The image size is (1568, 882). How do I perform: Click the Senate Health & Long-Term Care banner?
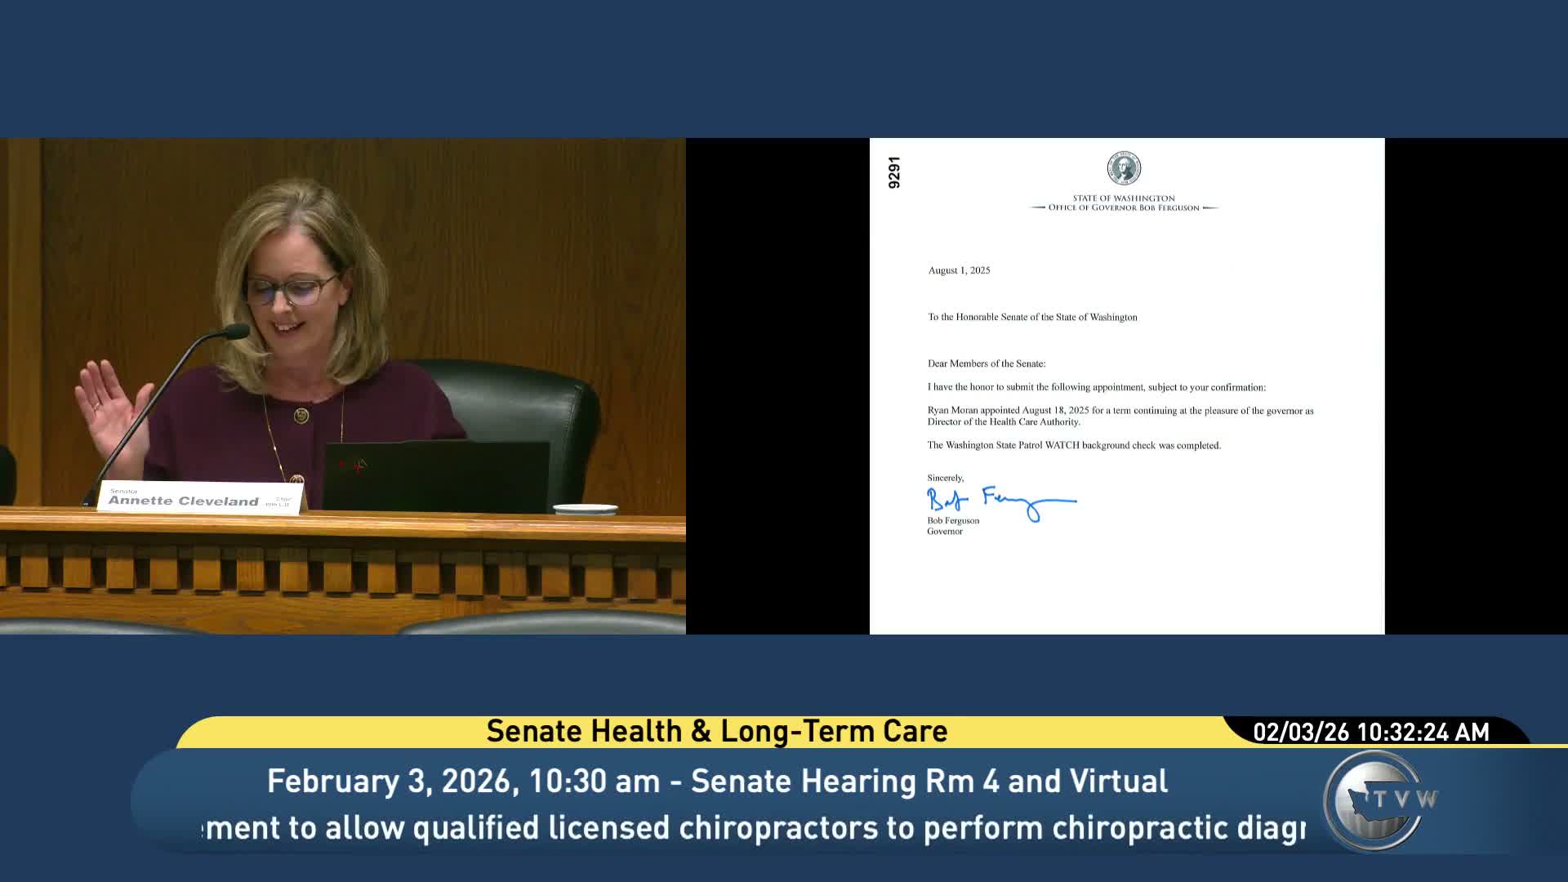click(716, 731)
